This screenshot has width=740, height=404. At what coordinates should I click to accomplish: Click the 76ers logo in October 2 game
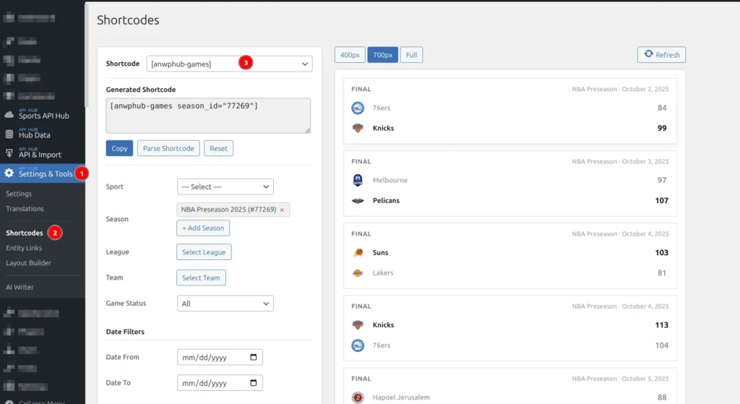point(358,108)
